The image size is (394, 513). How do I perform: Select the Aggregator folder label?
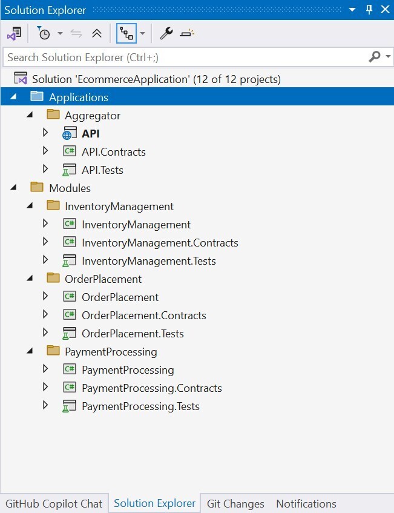coord(93,116)
